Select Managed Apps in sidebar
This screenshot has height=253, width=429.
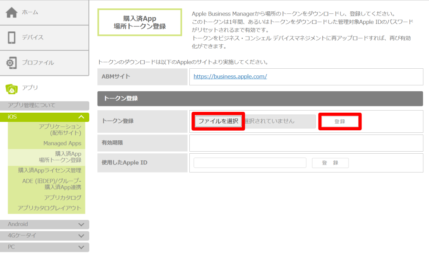click(62, 143)
